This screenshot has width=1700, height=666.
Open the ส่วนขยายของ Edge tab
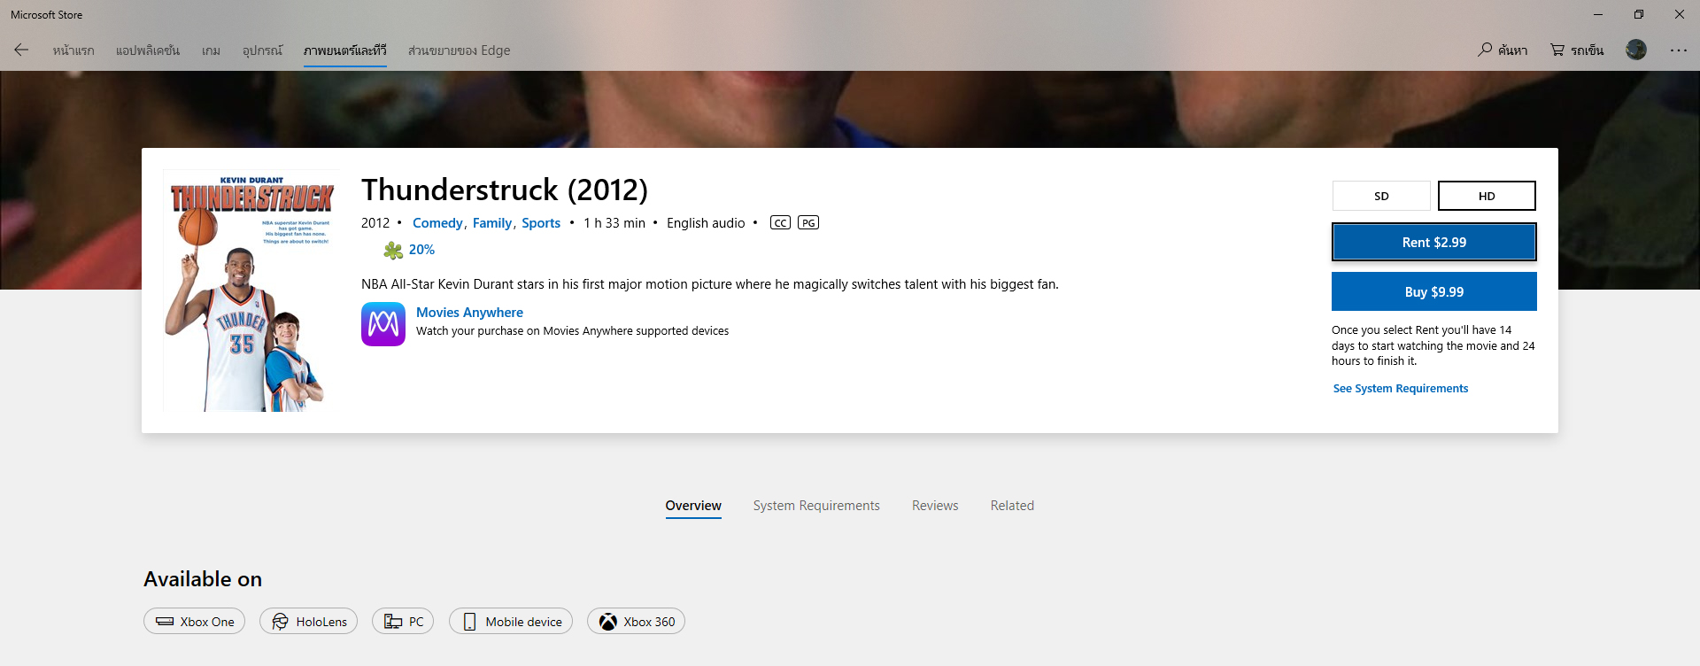460,50
